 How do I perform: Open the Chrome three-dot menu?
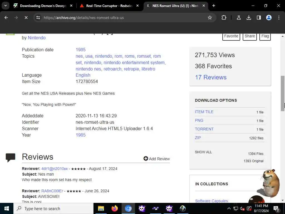point(279,18)
